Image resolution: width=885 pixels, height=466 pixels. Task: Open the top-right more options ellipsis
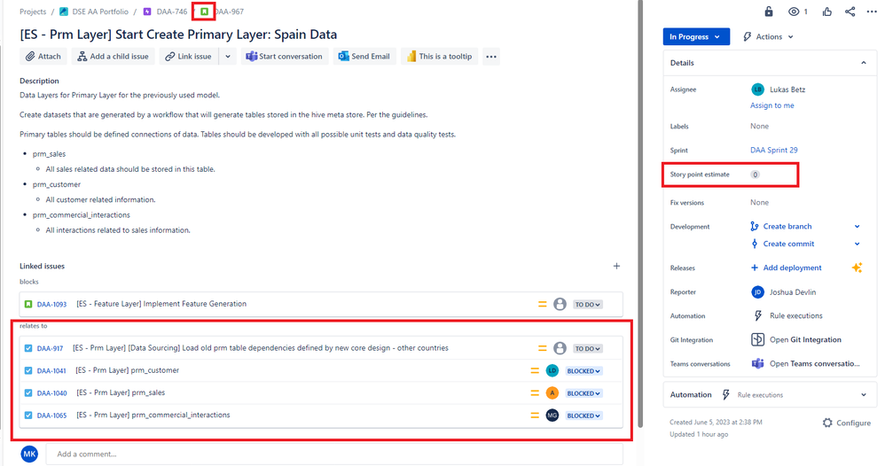872,12
